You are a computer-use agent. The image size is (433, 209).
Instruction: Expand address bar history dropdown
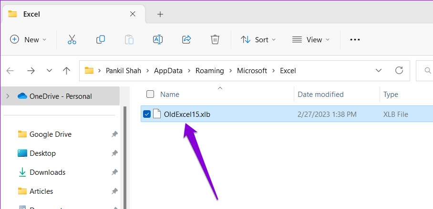point(379,71)
